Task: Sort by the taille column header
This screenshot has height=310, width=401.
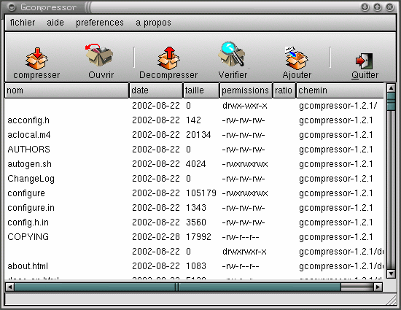Action: pos(201,90)
